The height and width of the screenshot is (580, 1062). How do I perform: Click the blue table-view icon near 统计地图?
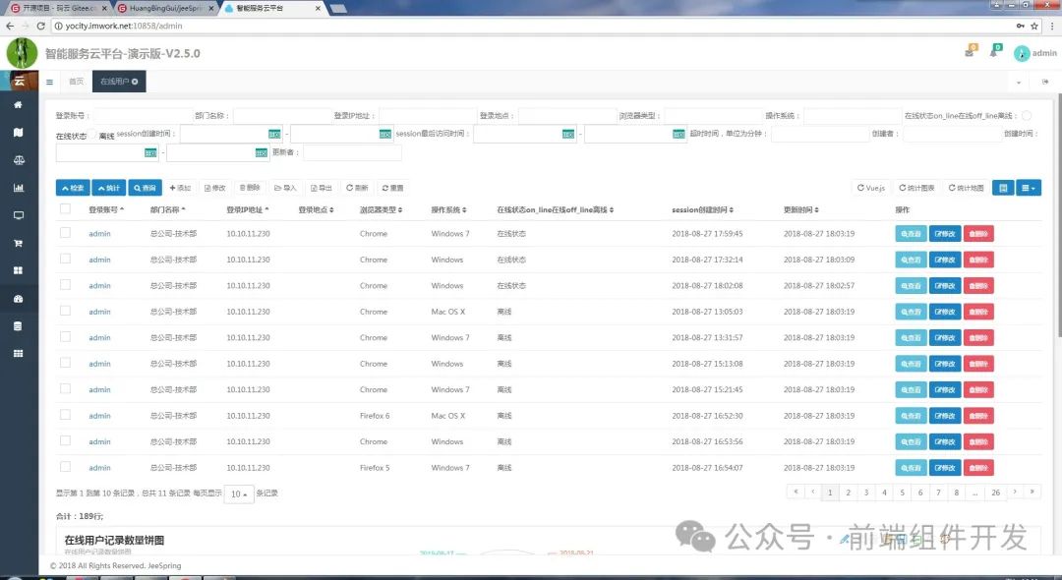pos(1002,187)
